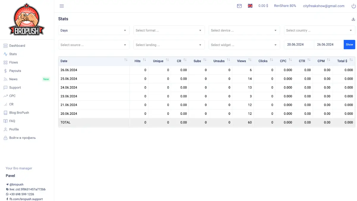
Task: Open the Select country dropdown
Action: [319, 30]
